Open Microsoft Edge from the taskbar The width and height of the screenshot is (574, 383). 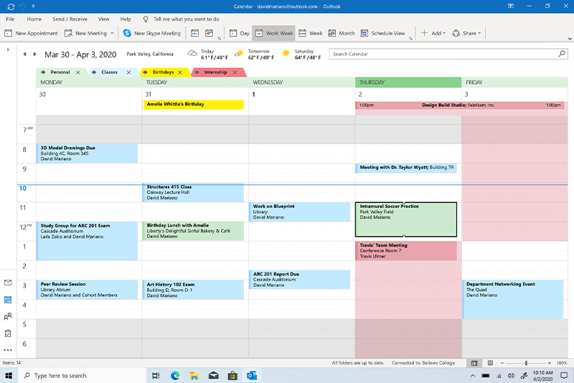click(x=175, y=375)
